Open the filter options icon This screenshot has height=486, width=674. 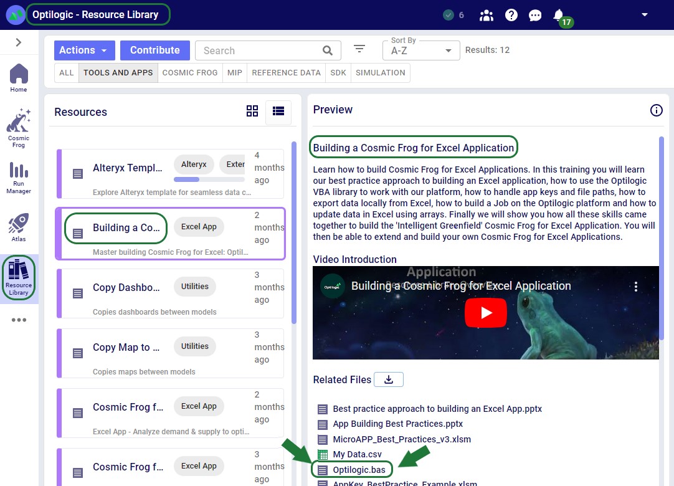coord(359,49)
